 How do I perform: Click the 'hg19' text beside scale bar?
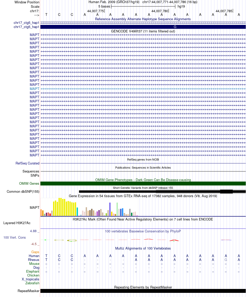(x=181, y=6)
